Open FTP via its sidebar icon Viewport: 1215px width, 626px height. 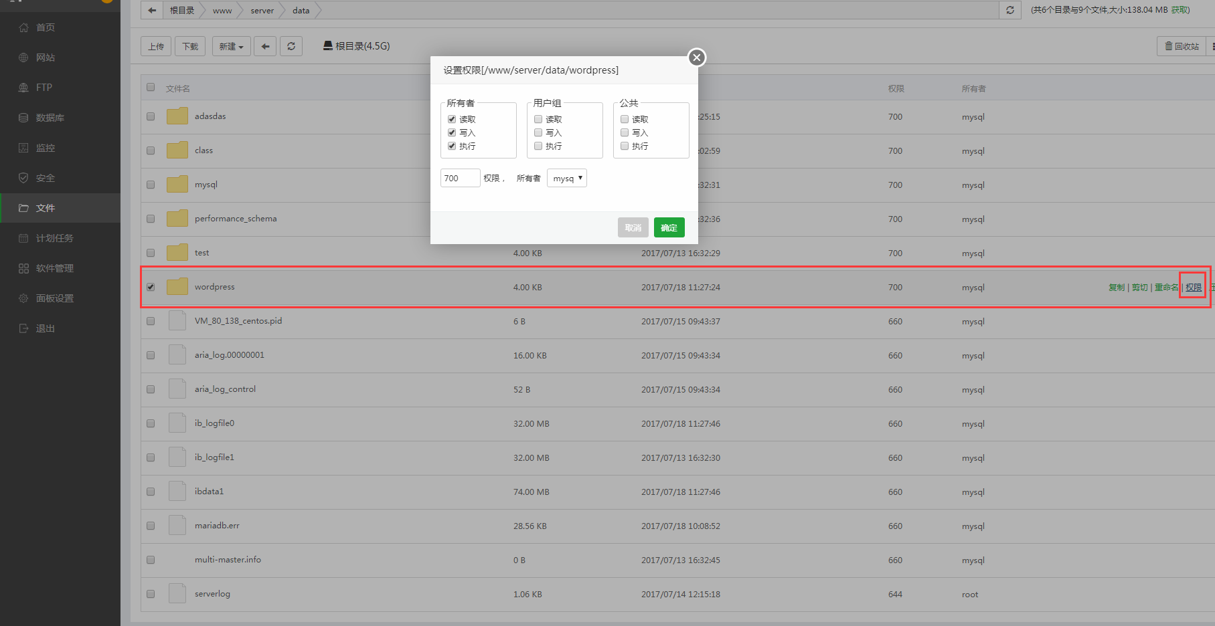click(23, 88)
